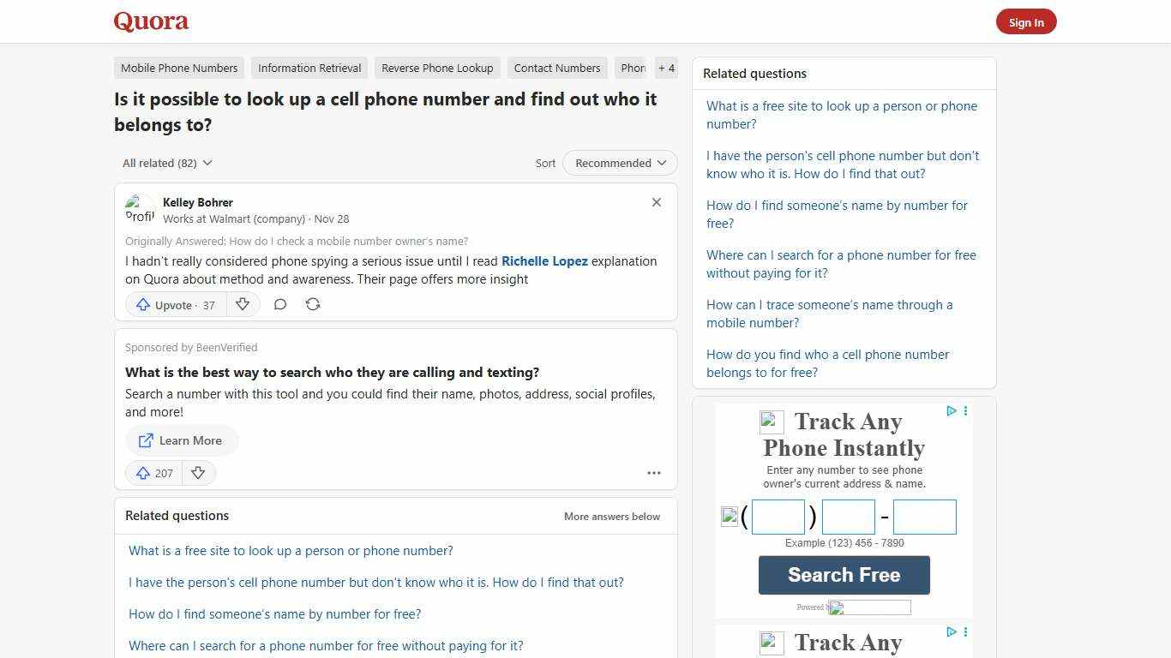Open the Recommended sort dropdown
The height and width of the screenshot is (658, 1171).
click(619, 163)
